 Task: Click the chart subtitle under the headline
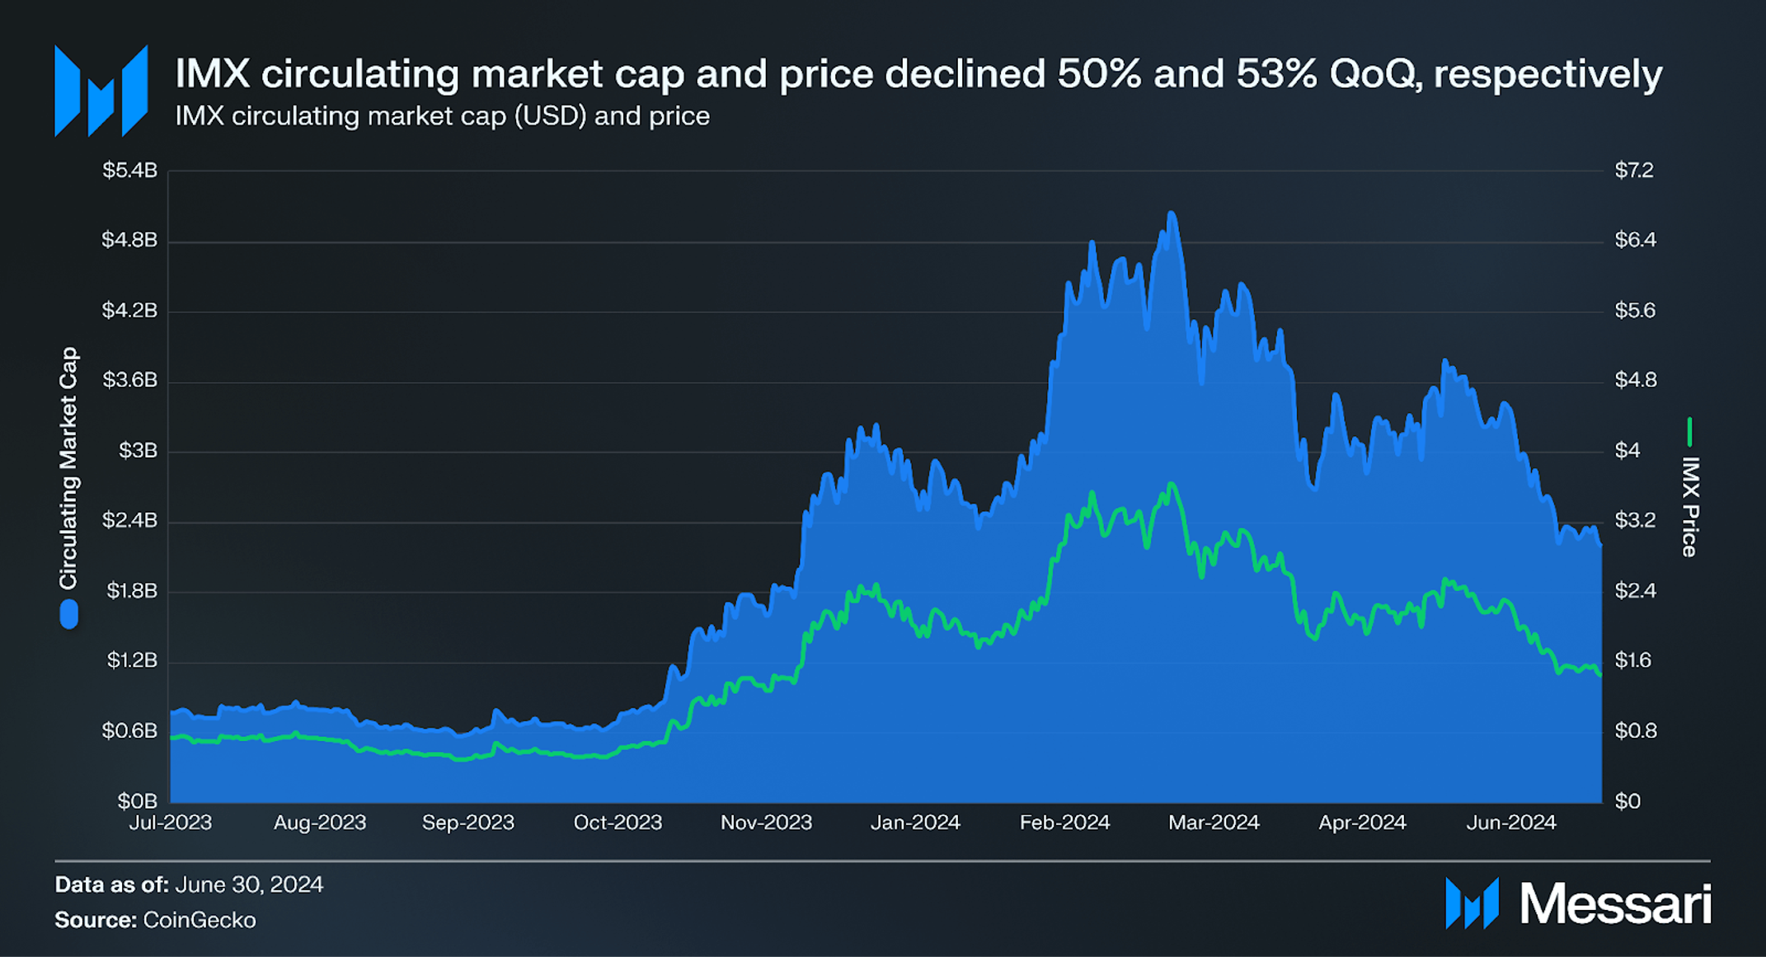442,116
